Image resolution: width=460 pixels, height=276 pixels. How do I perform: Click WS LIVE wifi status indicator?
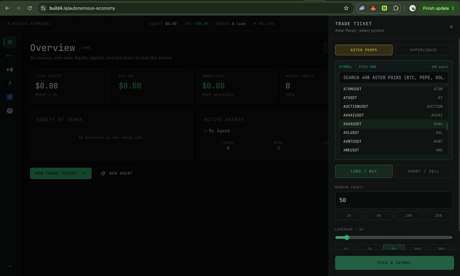click(263, 24)
